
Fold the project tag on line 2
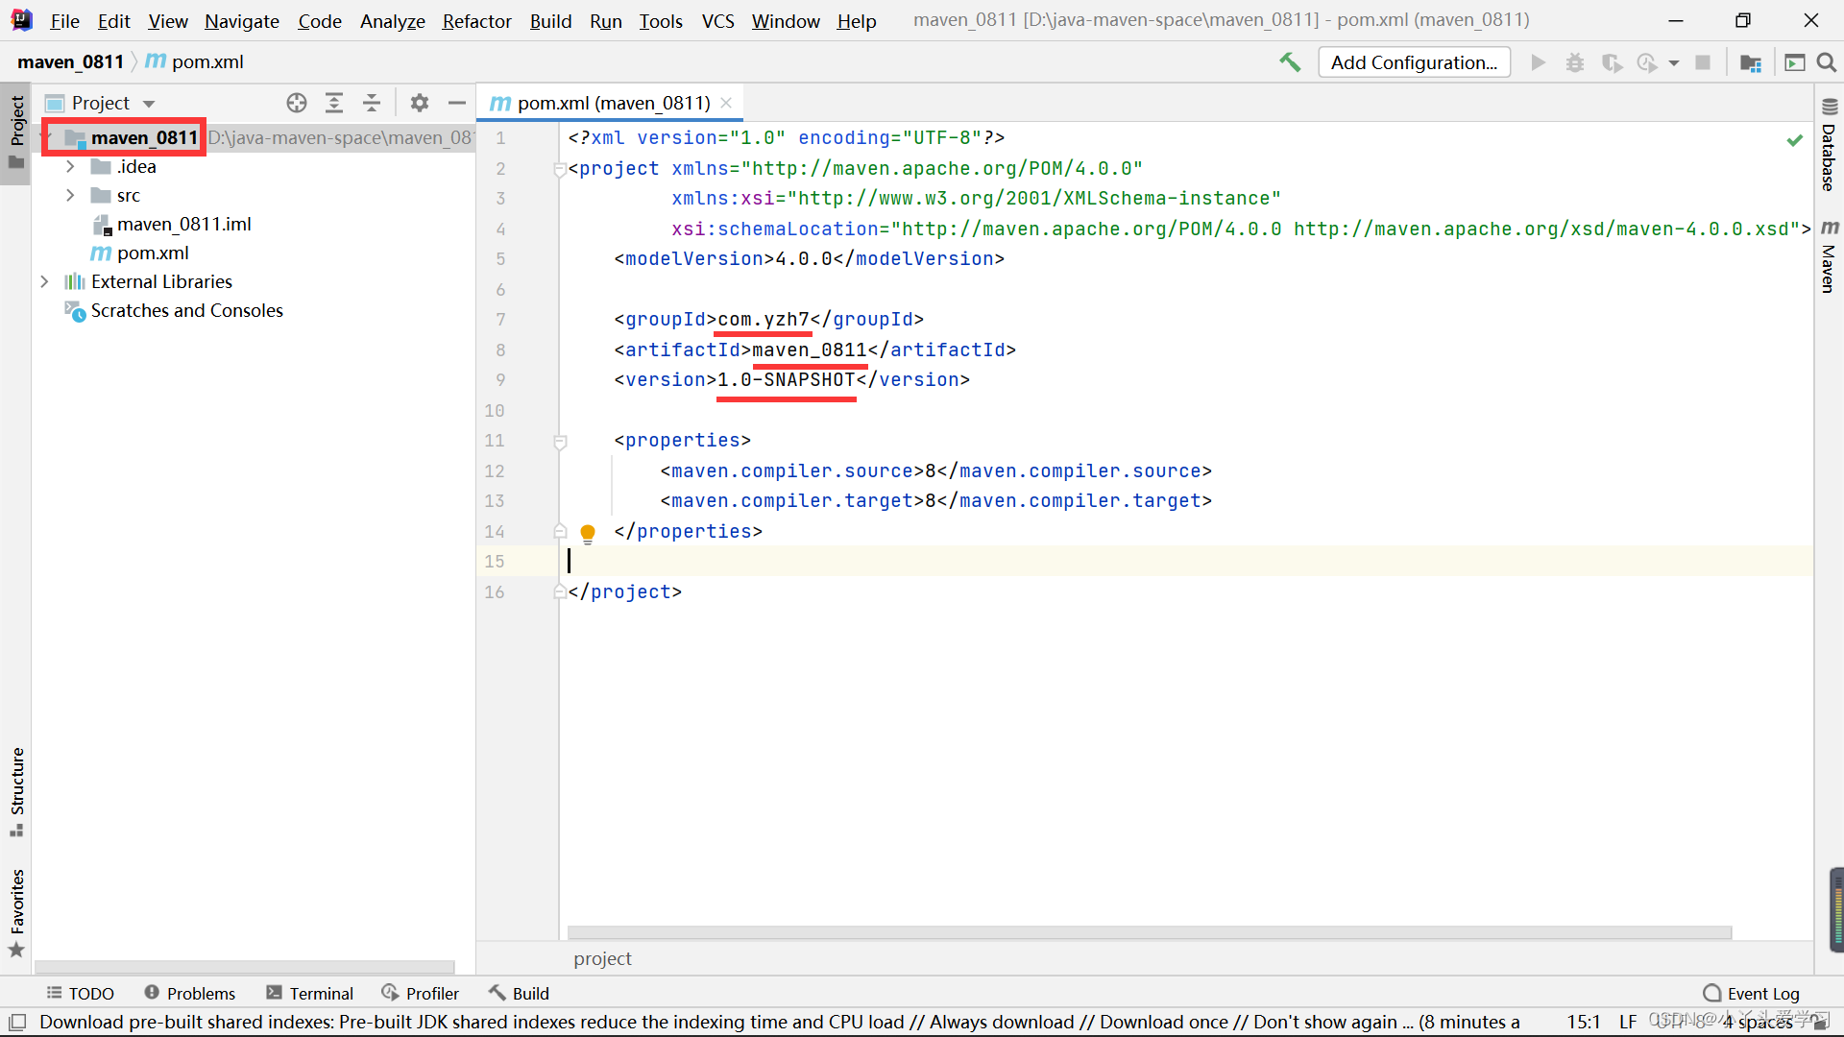(x=559, y=170)
